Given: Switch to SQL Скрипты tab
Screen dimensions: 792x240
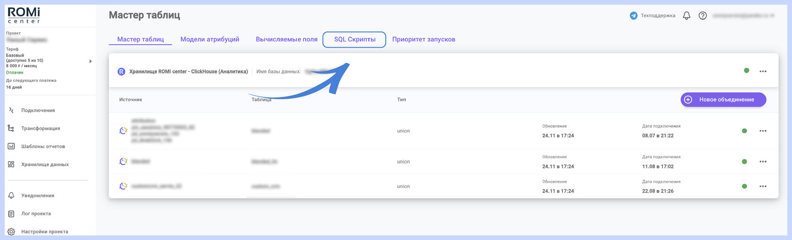Looking at the screenshot, I should click(x=355, y=39).
